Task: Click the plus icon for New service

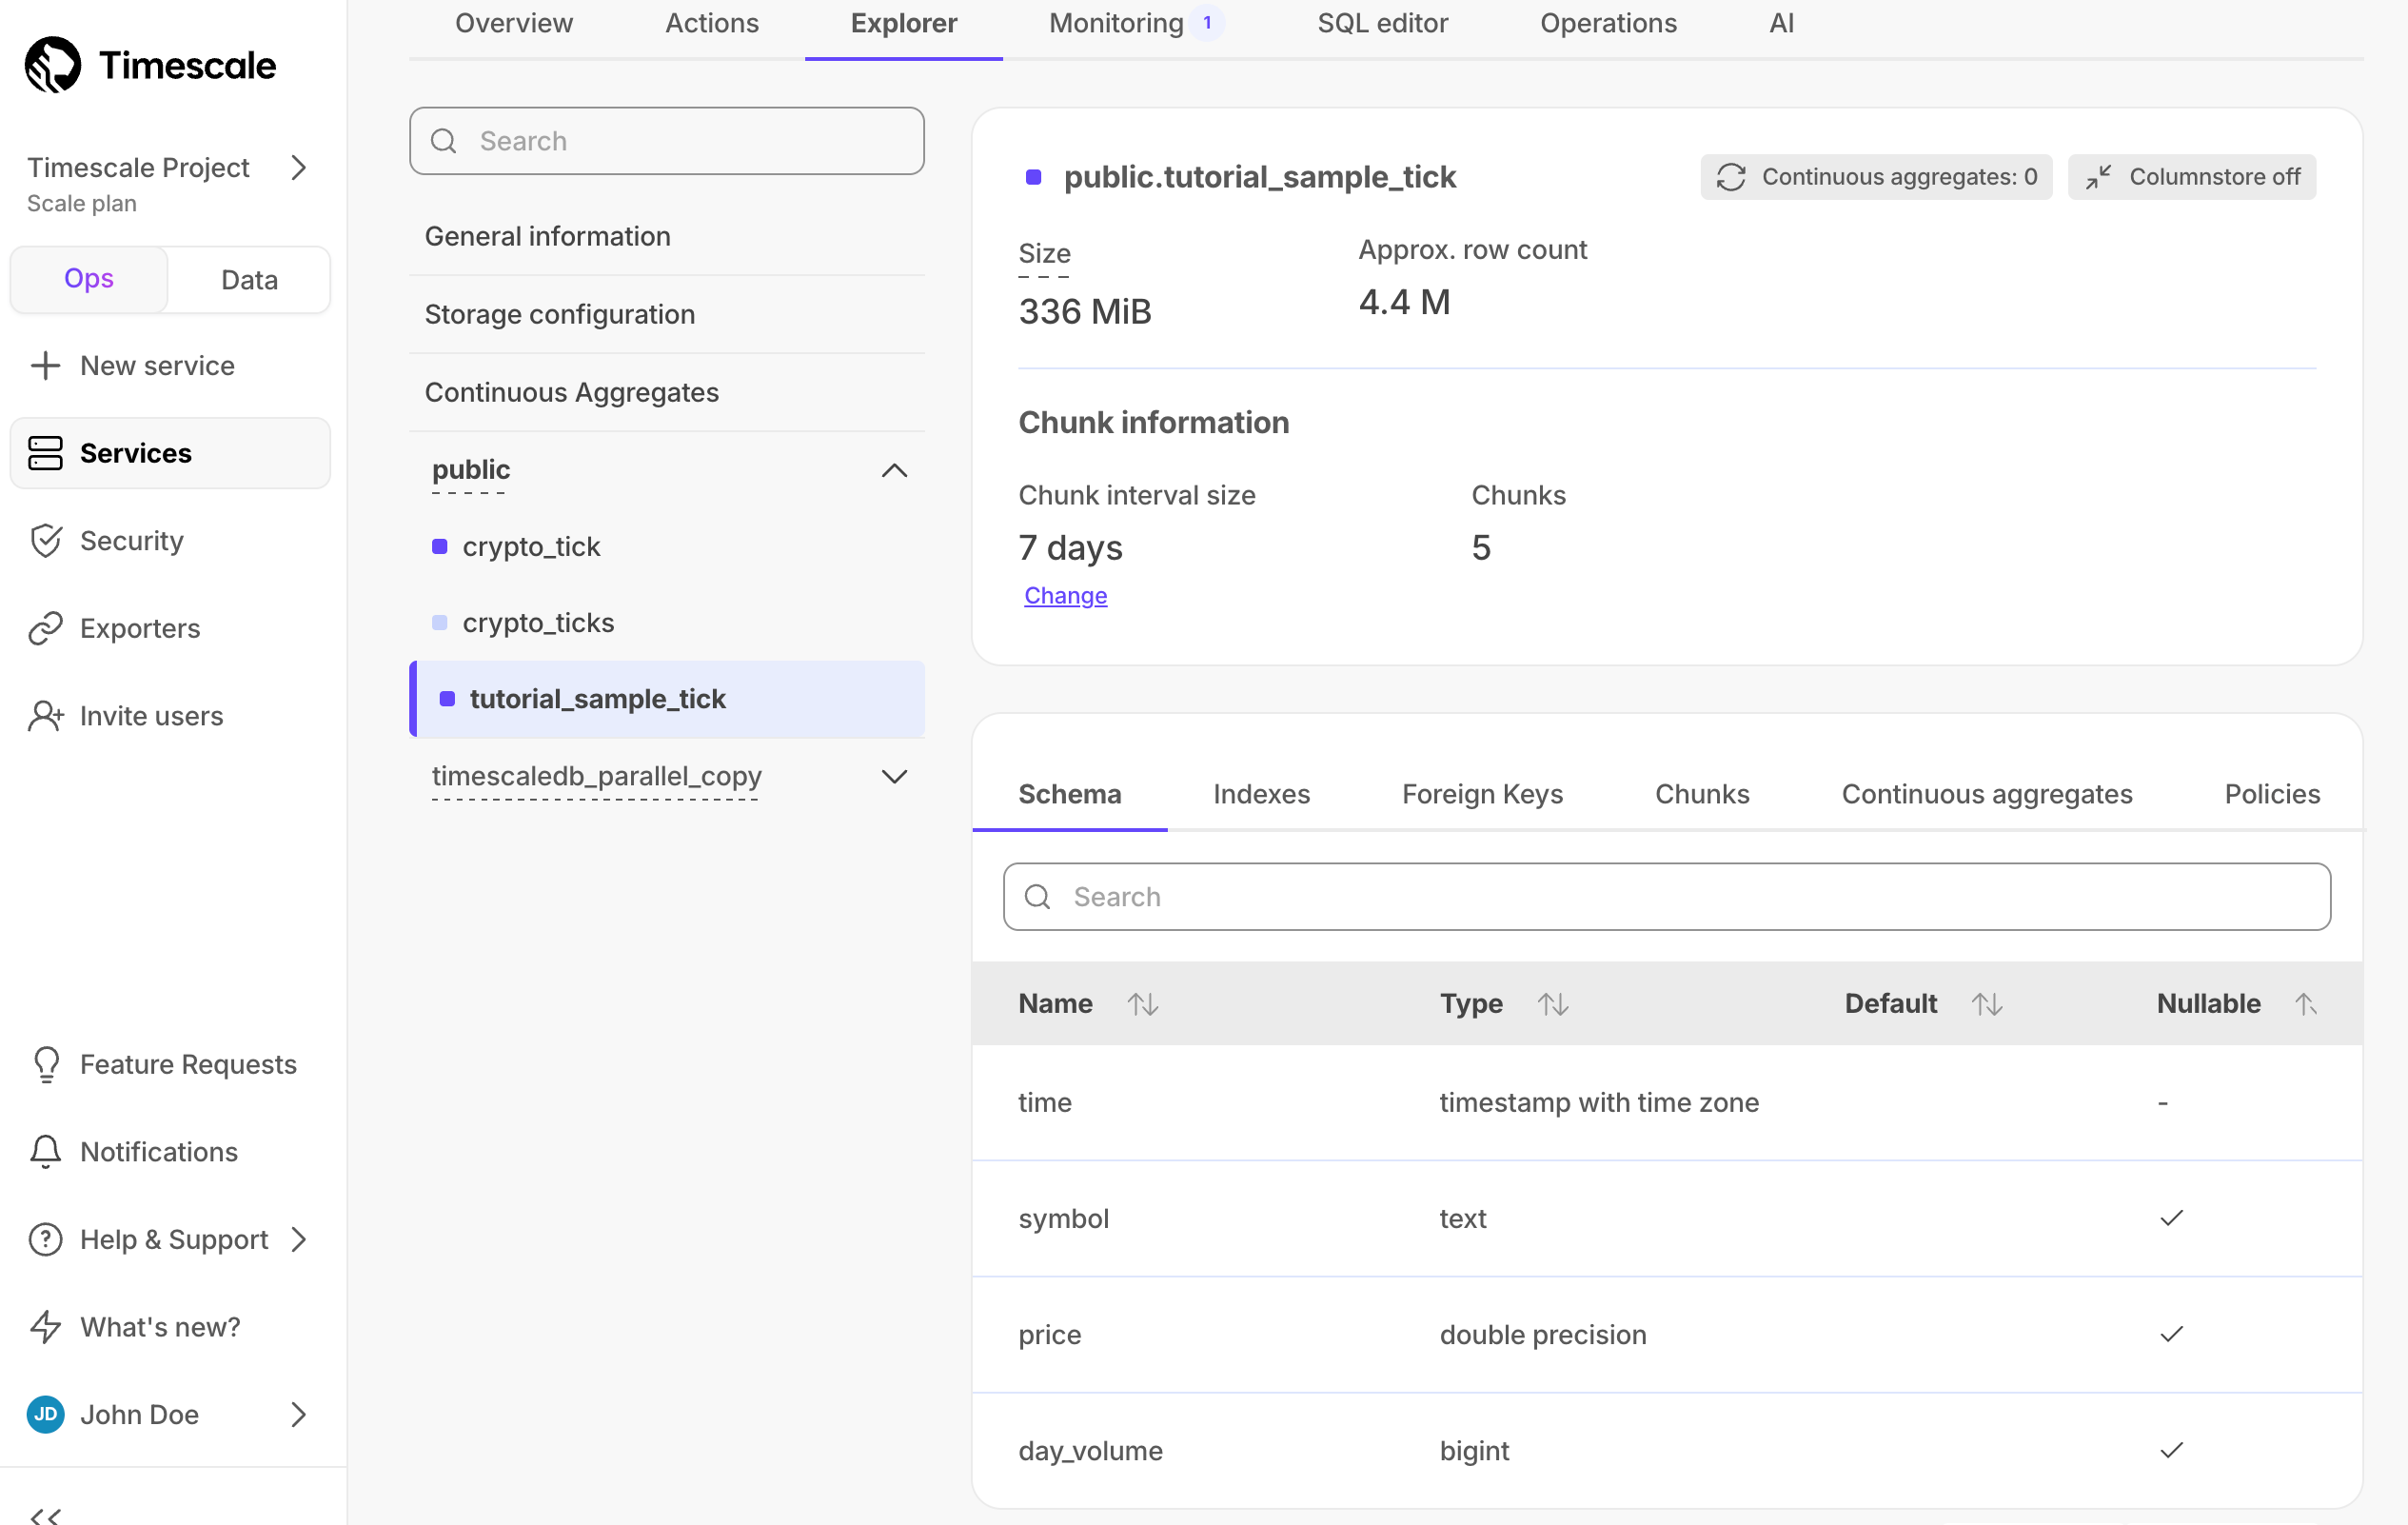Action: (45, 366)
